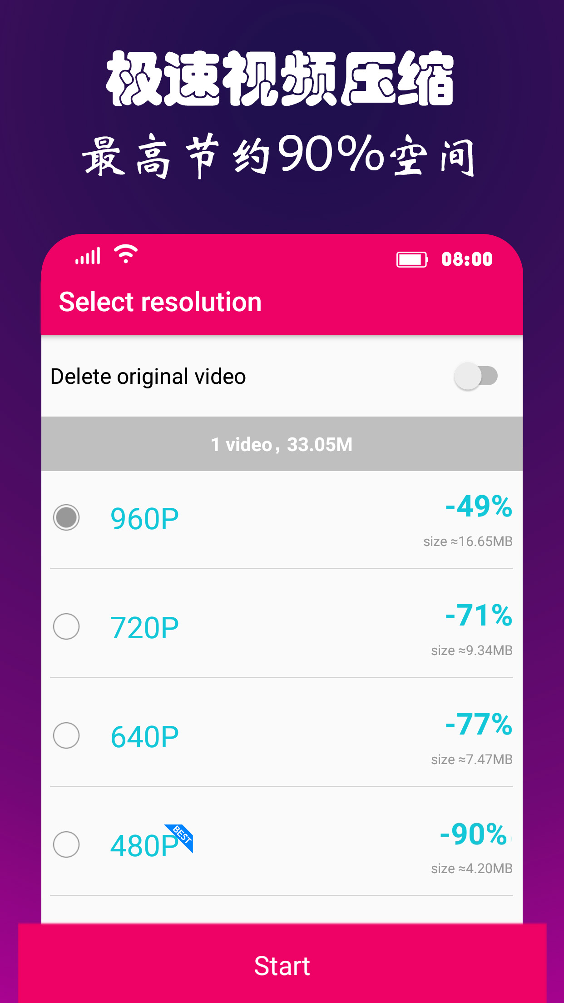Tap the size ≈7.47MB estimate
The height and width of the screenshot is (1003, 564).
click(472, 759)
